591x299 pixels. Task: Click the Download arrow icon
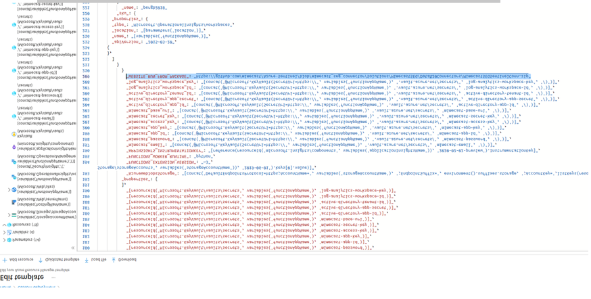coord(114,260)
